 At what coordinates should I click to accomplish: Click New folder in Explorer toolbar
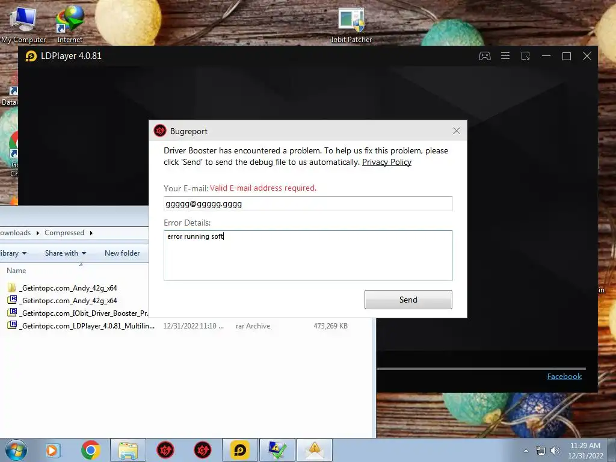[122, 253]
